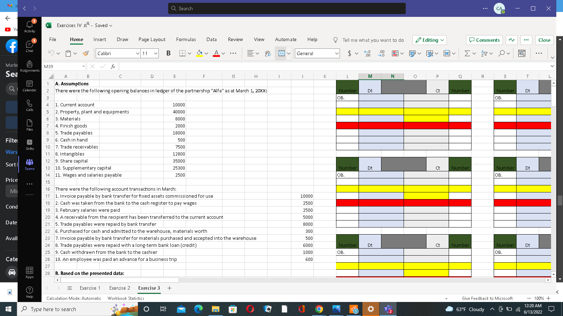Open Sort and Filter icon

point(484,53)
